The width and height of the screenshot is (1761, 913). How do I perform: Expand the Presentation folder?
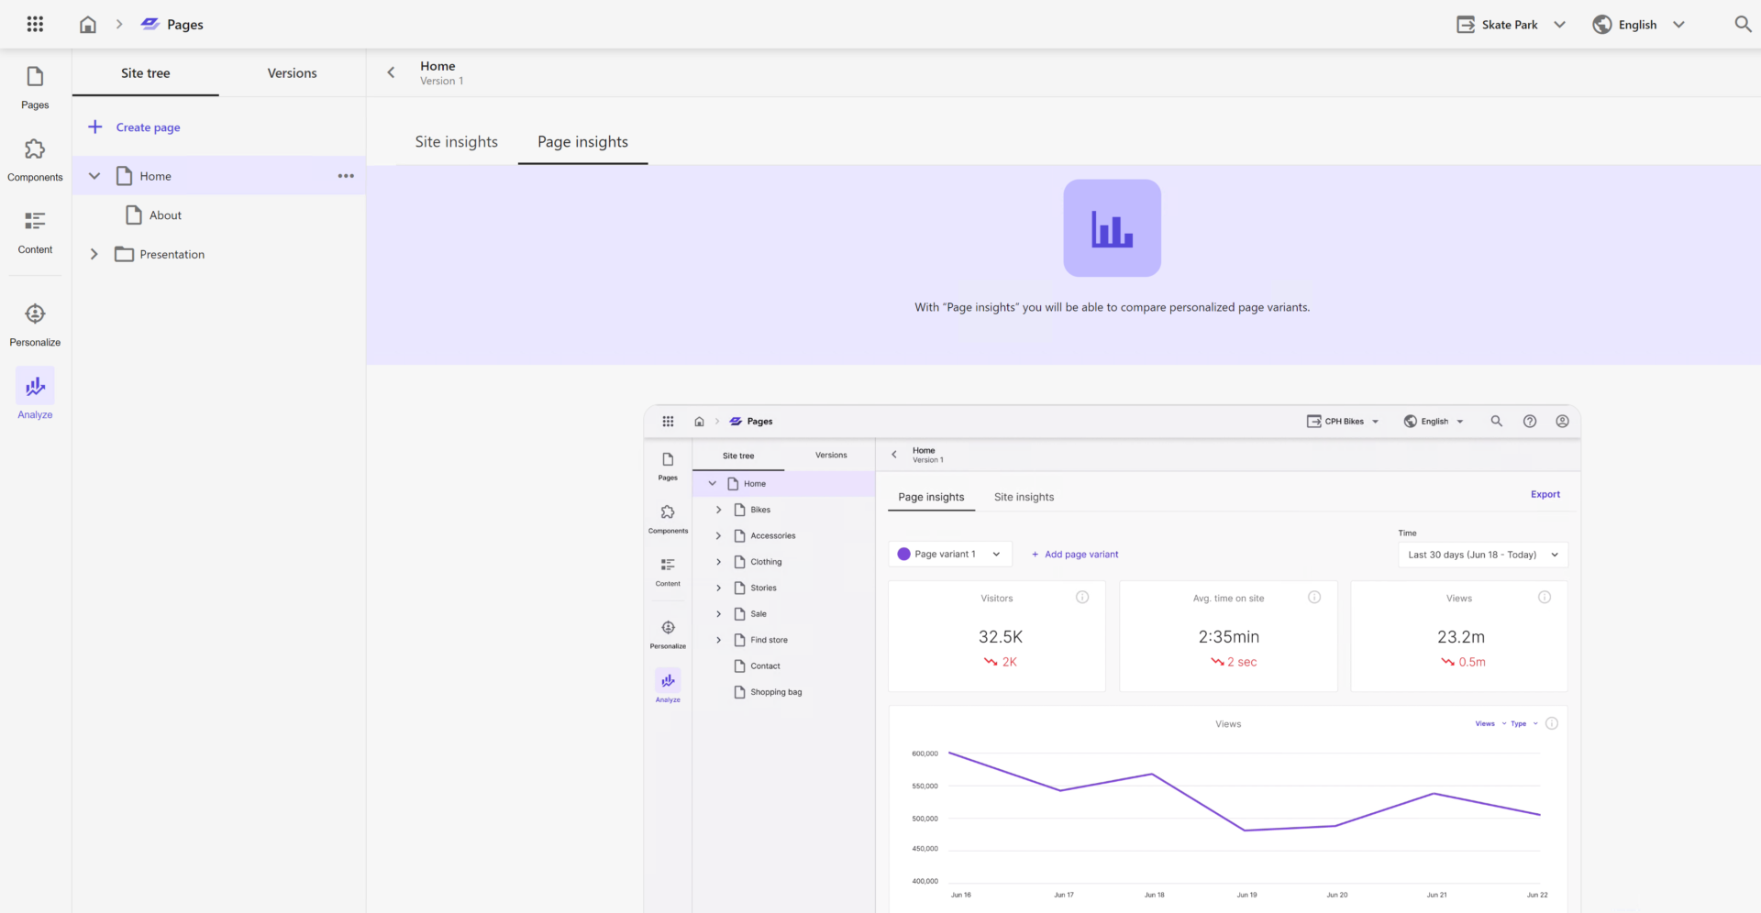(x=94, y=255)
